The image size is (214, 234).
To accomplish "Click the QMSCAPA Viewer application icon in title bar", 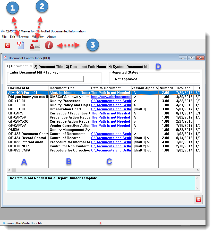I will point(3,31).
